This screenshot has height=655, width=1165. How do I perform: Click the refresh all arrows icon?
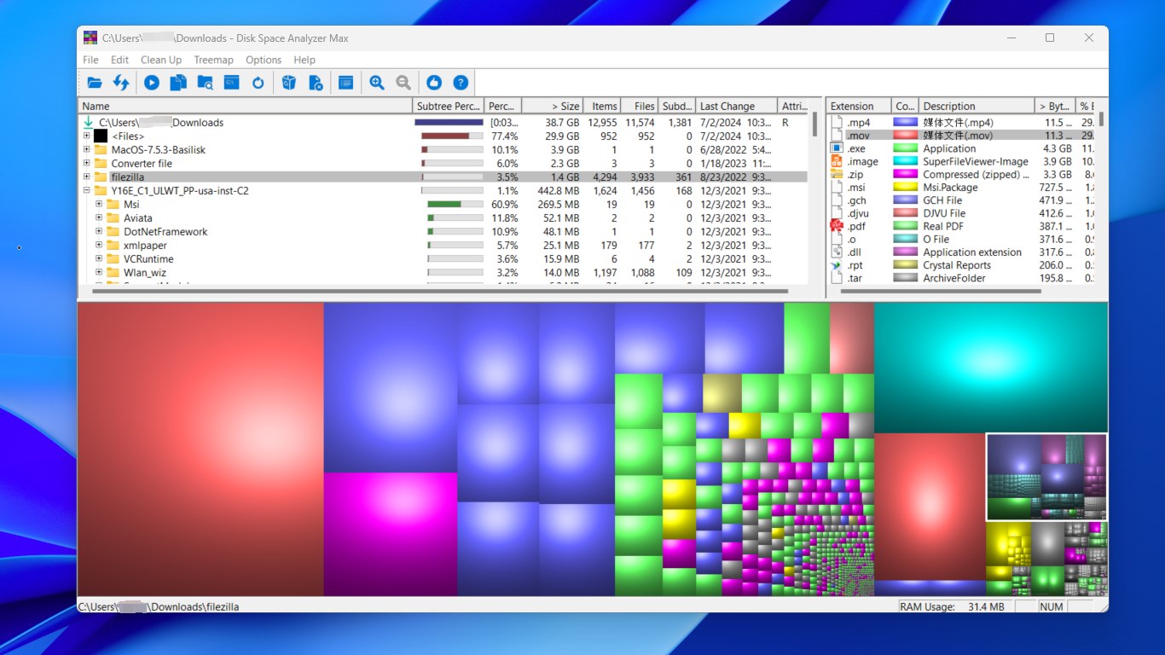121,83
